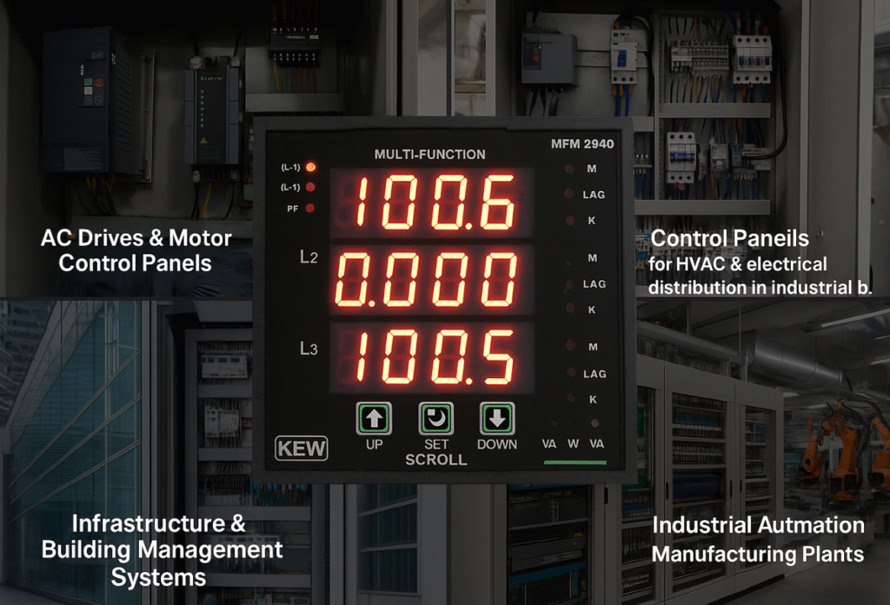This screenshot has height=605, width=890.
Task: Click the MULTI-FUNCTION heading text
Action: click(429, 155)
